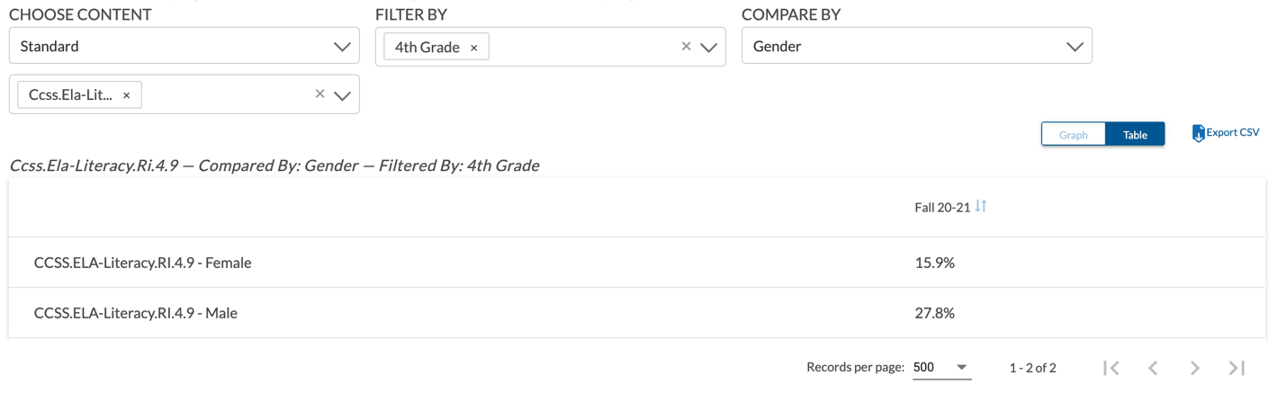
Task: Switch to the Table view
Action: pos(1135,135)
